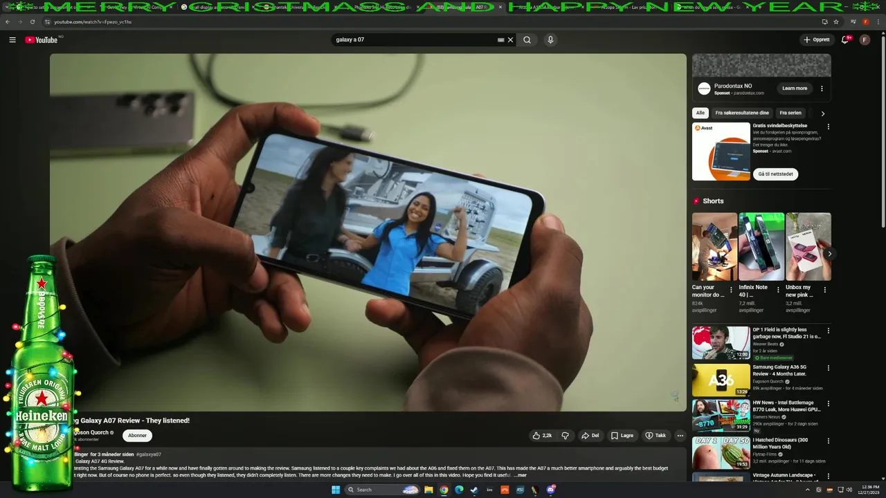Open options for Galaxy A36 5G video

pyautogui.click(x=828, y=368)
